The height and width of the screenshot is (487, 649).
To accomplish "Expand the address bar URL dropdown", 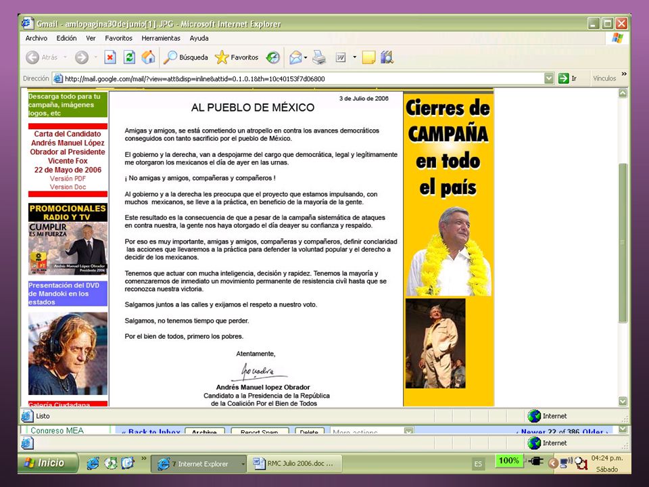I will (549, 78).
